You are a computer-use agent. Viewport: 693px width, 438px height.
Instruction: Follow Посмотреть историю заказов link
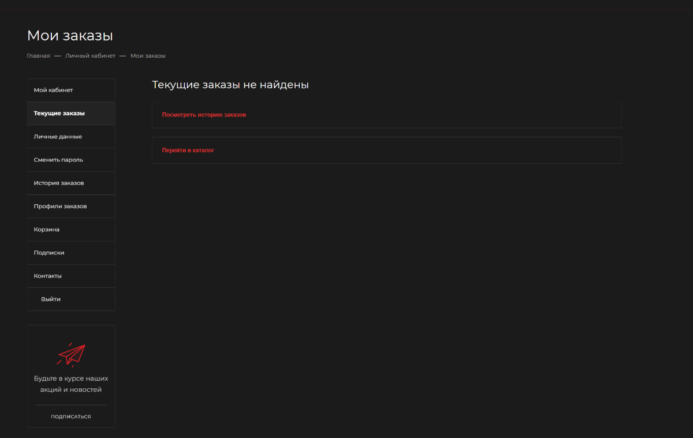point(204,115)
